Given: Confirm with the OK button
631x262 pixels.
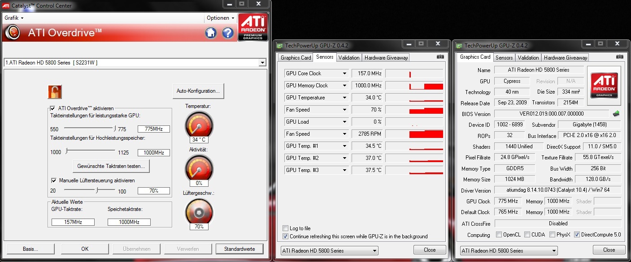Looking at the screenshot, I should 85,249.
